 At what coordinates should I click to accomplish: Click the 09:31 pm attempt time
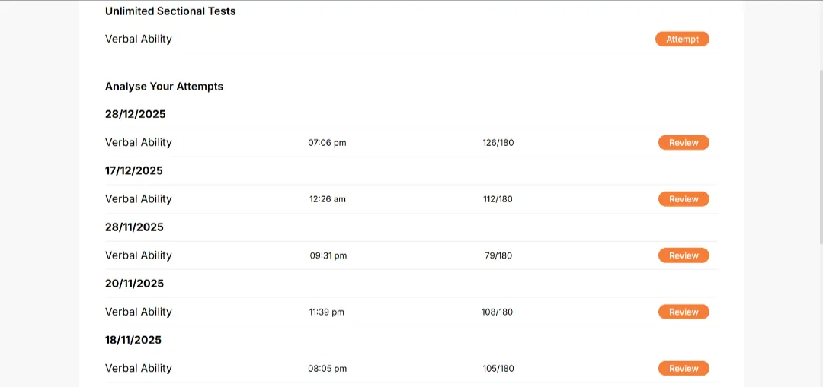[x=328, y=255]
